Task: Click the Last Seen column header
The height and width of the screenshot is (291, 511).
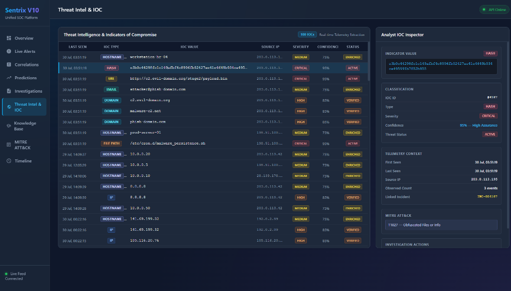Action: [x=77, y=47]
